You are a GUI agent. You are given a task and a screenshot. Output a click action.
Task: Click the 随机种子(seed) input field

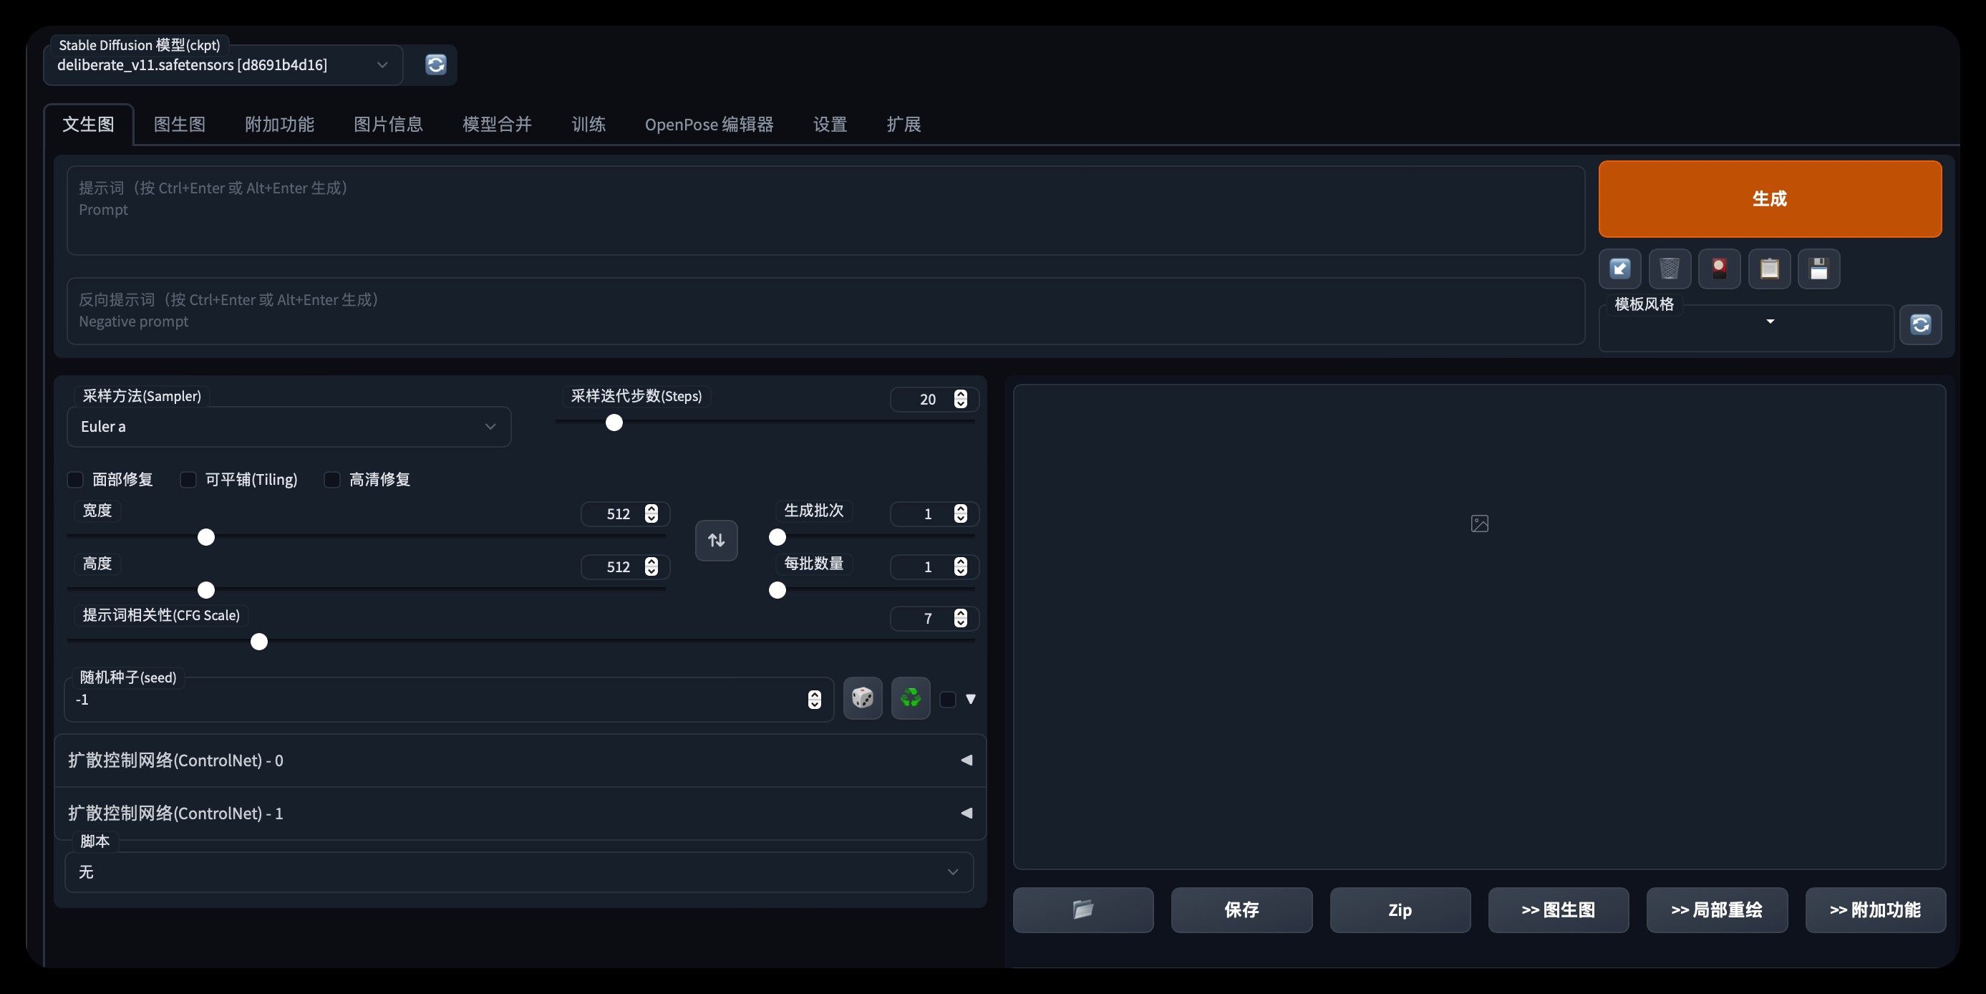(449, 700)
